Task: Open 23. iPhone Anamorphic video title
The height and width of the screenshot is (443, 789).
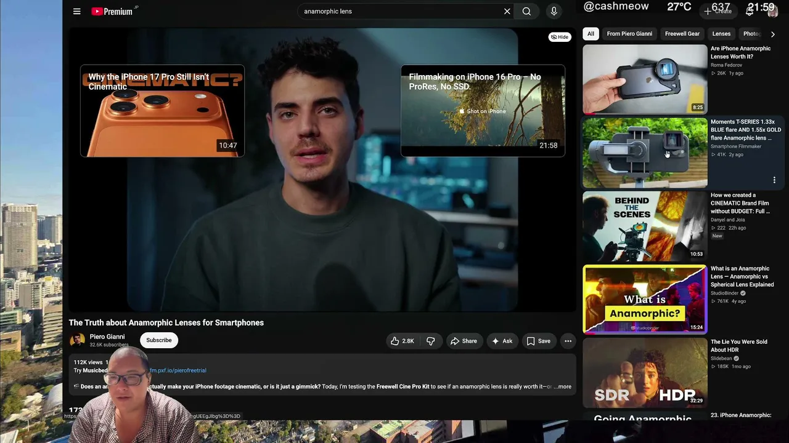Action: (741, 415)
